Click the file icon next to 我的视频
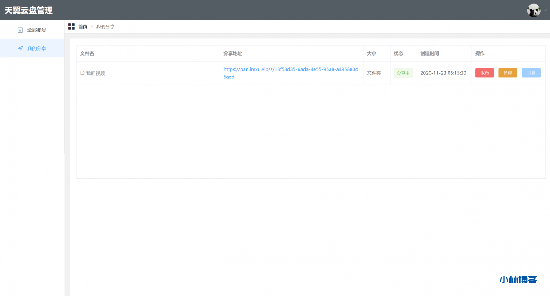 coord(82,73)
